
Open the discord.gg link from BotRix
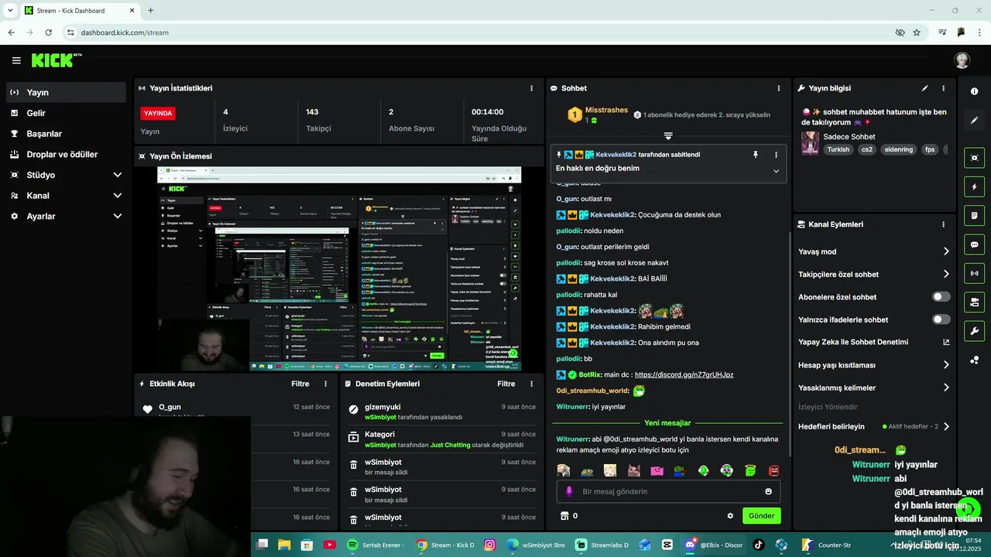[684, 374]
